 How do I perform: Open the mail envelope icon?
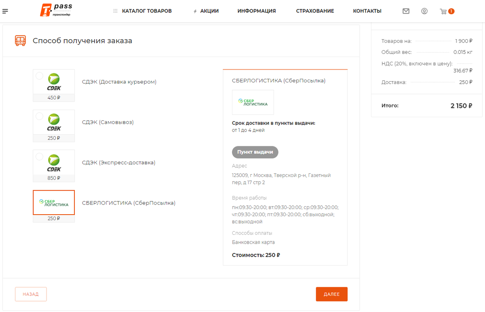click(406, 11)
